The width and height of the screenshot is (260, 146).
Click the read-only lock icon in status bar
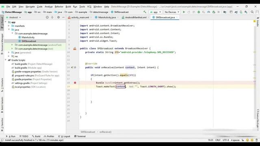coord(243,140)
